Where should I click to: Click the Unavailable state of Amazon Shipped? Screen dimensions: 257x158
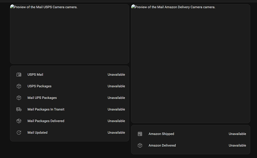237,134
